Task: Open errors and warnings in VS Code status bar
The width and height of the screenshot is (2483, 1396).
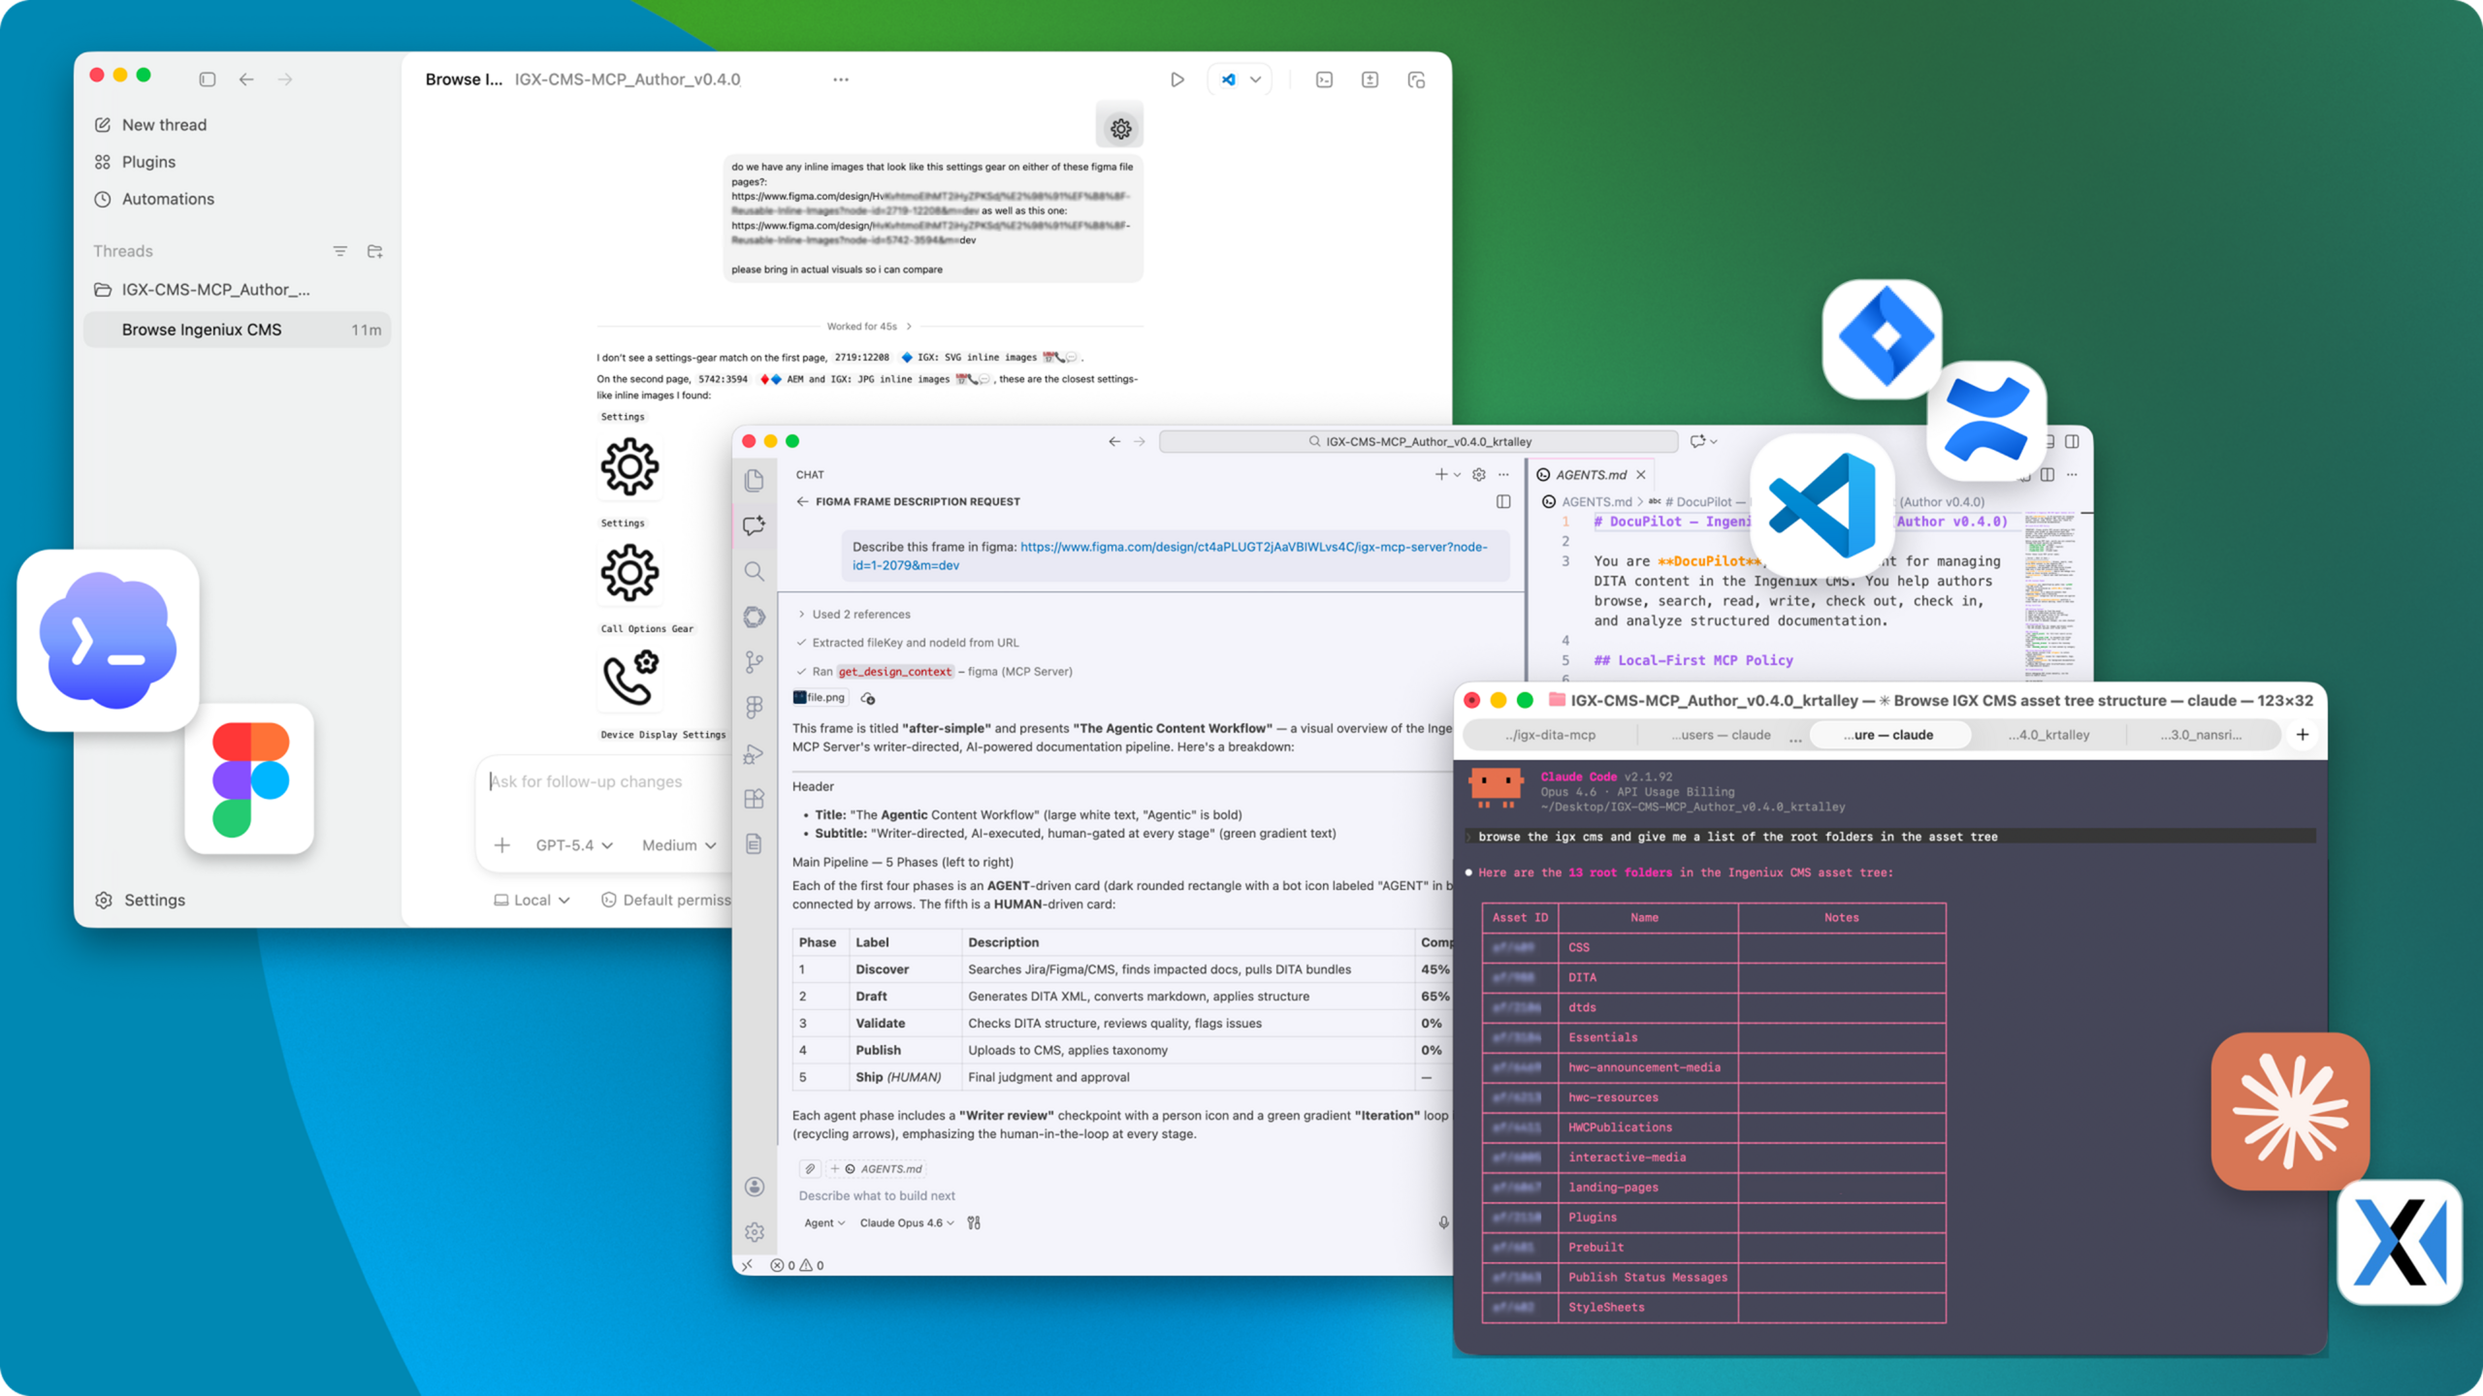Action: (797, 1265)
